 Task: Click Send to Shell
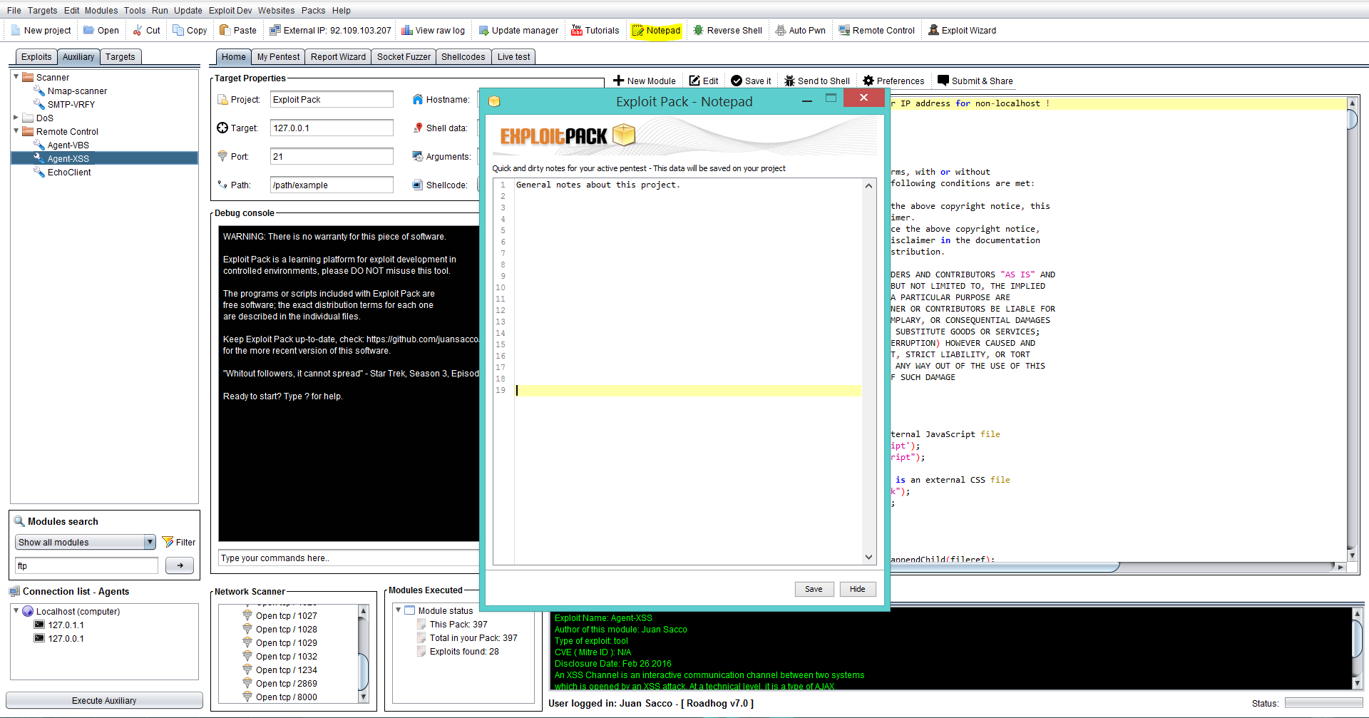click(x=817, y=81)
